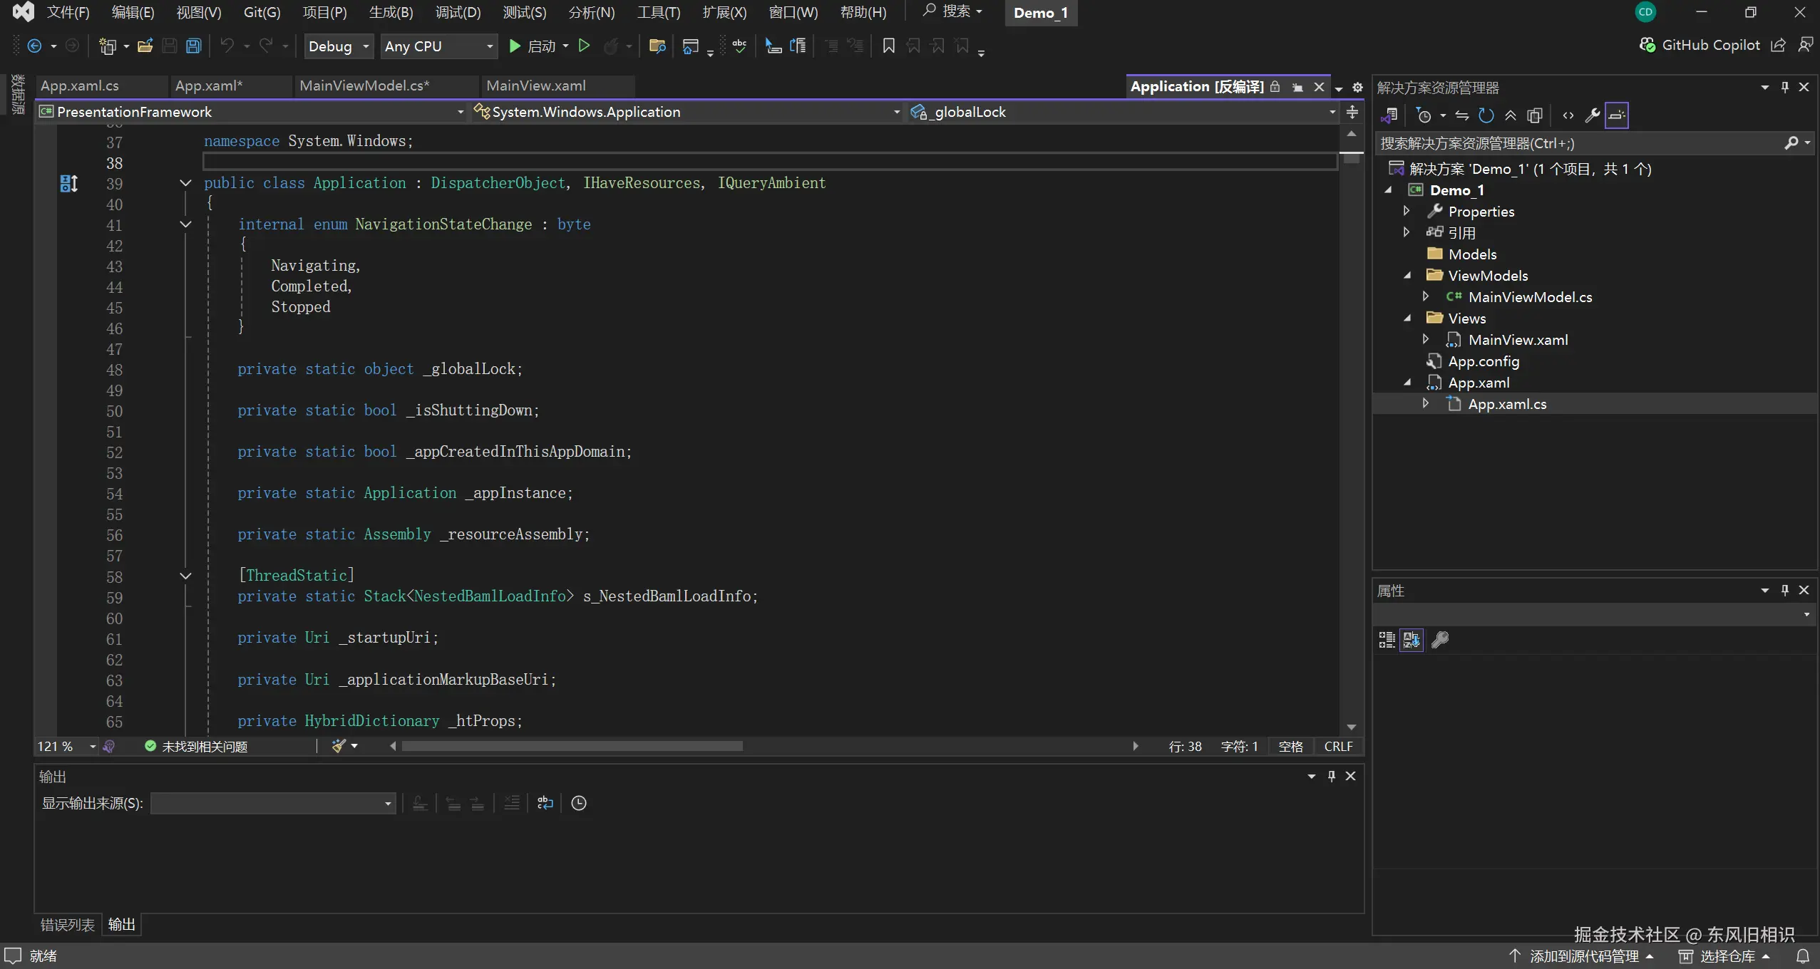Switch to the MainView.xaml tab
1820x969 pixels.
click(536, 86)
